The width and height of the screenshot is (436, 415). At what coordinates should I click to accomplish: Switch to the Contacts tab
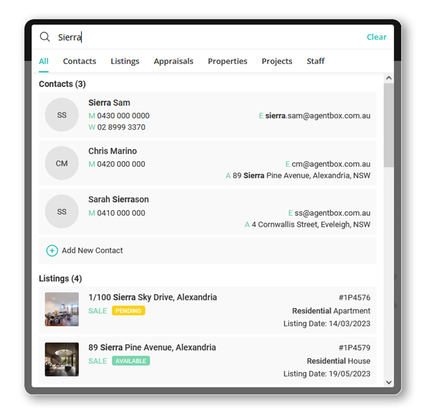pyautogui.click(x=80, y=61)
